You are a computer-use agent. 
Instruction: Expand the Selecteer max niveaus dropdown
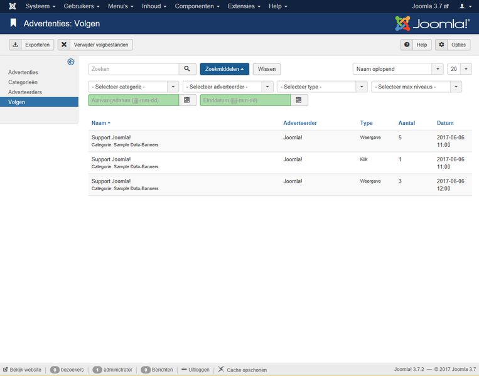[416, 87]
